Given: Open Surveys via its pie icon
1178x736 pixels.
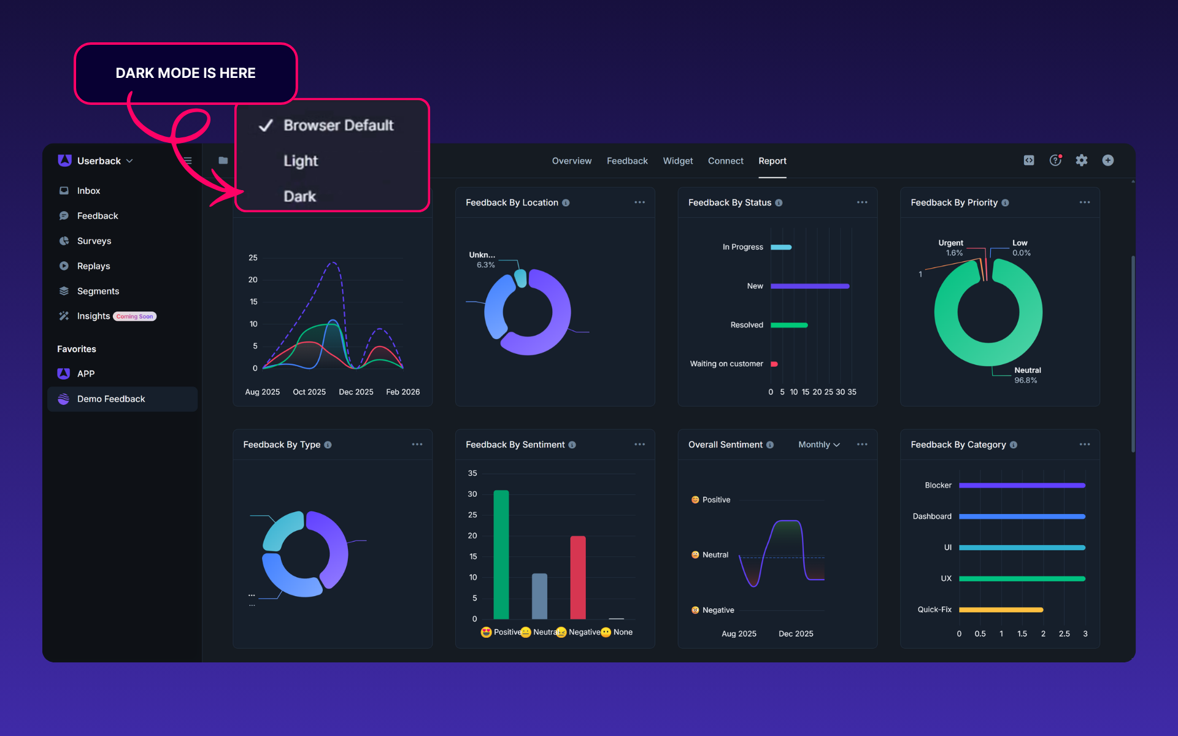Looking at the screenshot, I should click(64, 241).
